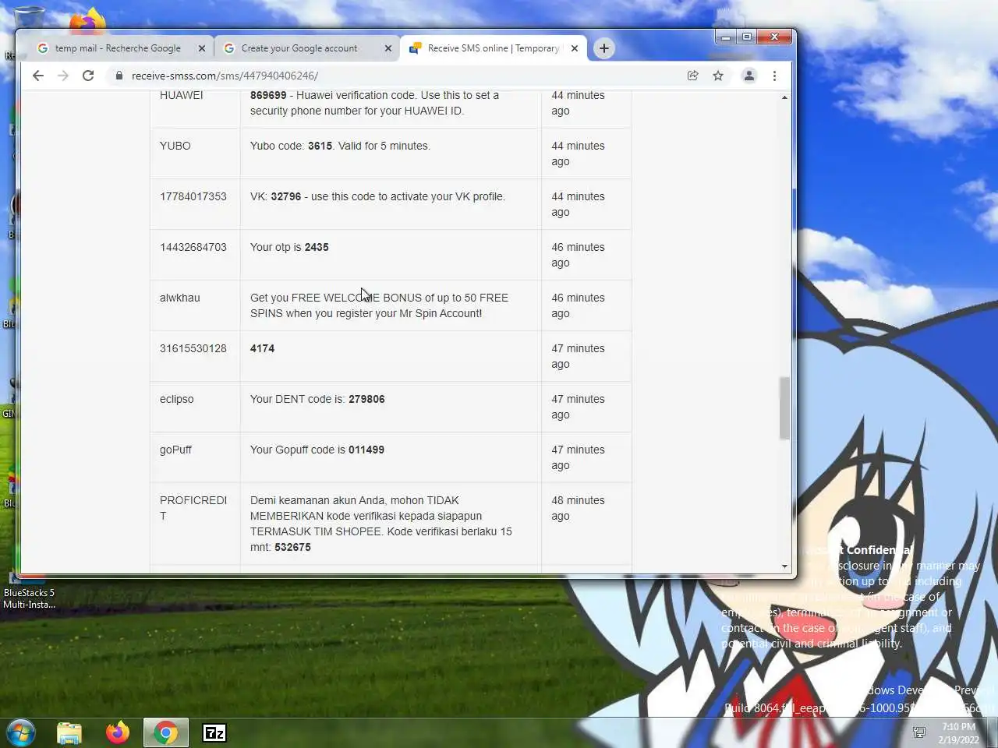Screen dimensions: 998x748
Task: Open 7-Zip from the taskbar
Action: [x=214, y=732]
